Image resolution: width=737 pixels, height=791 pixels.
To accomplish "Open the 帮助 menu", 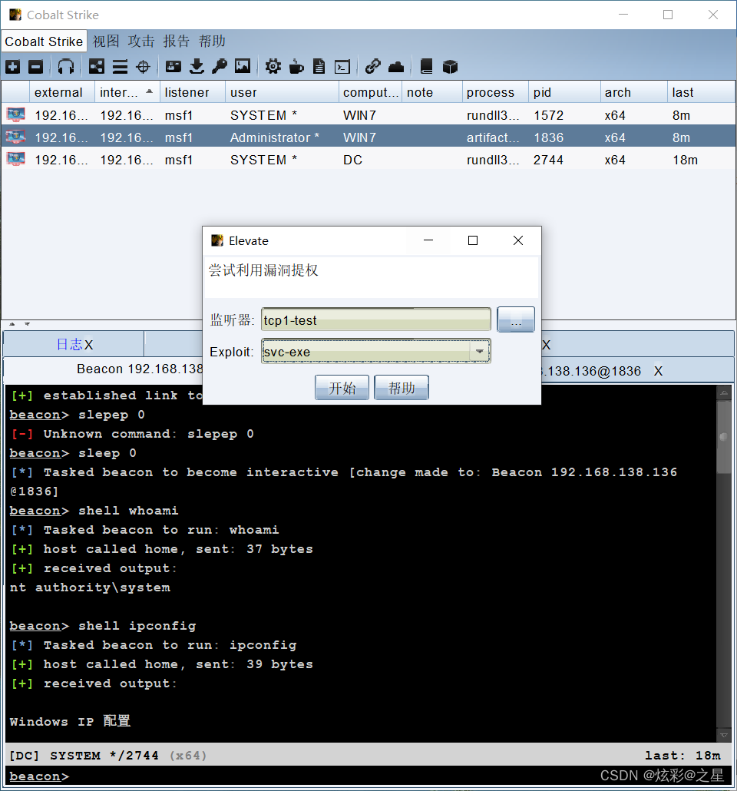I will (212, 41).
